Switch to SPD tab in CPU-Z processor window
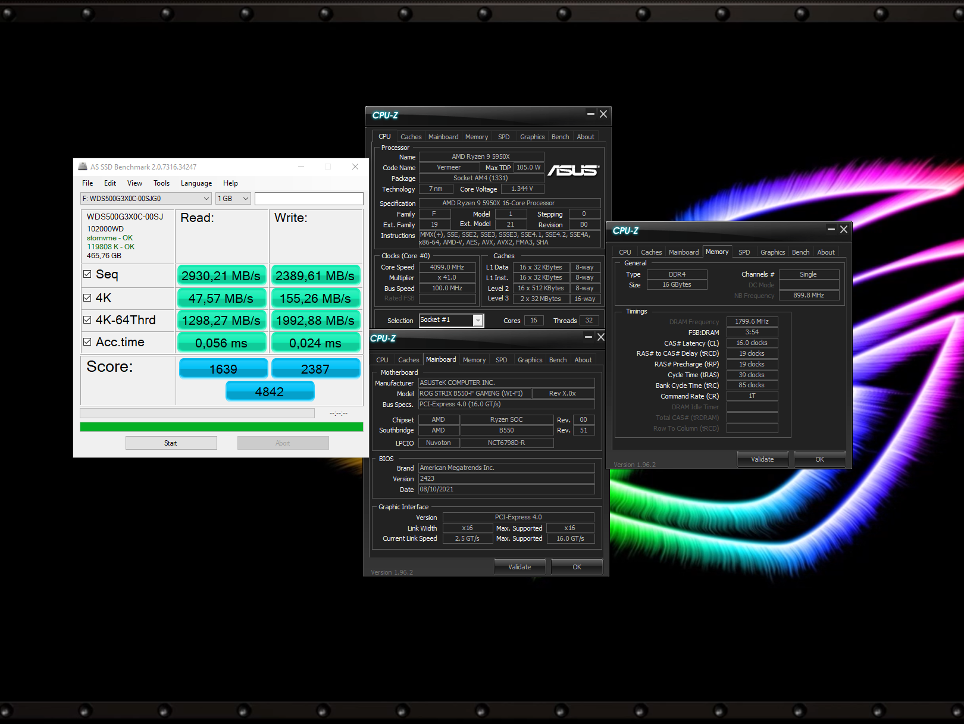The image size is (964, 724). (503, 137)
